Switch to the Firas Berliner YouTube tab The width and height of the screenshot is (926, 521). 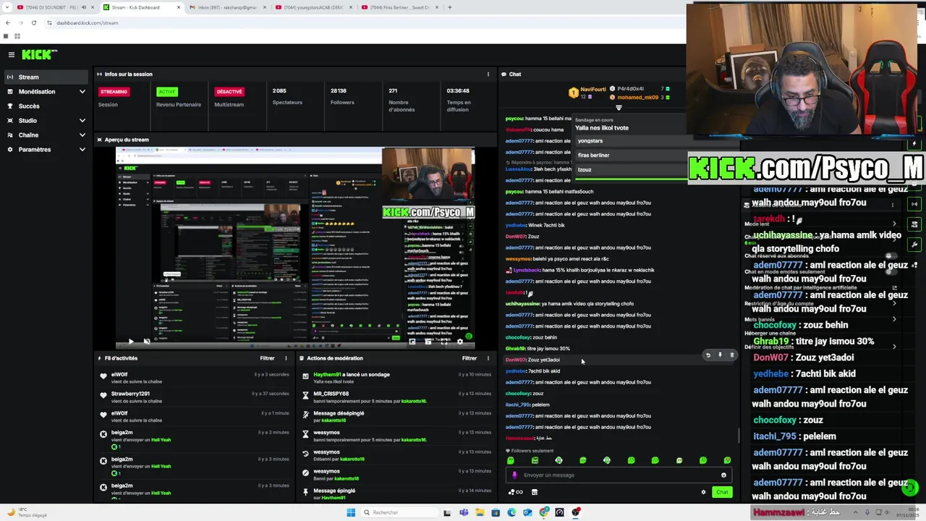coord(400,7)
